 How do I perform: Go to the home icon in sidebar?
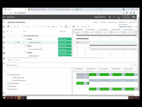pyautogui.click(x=4, y=22)
